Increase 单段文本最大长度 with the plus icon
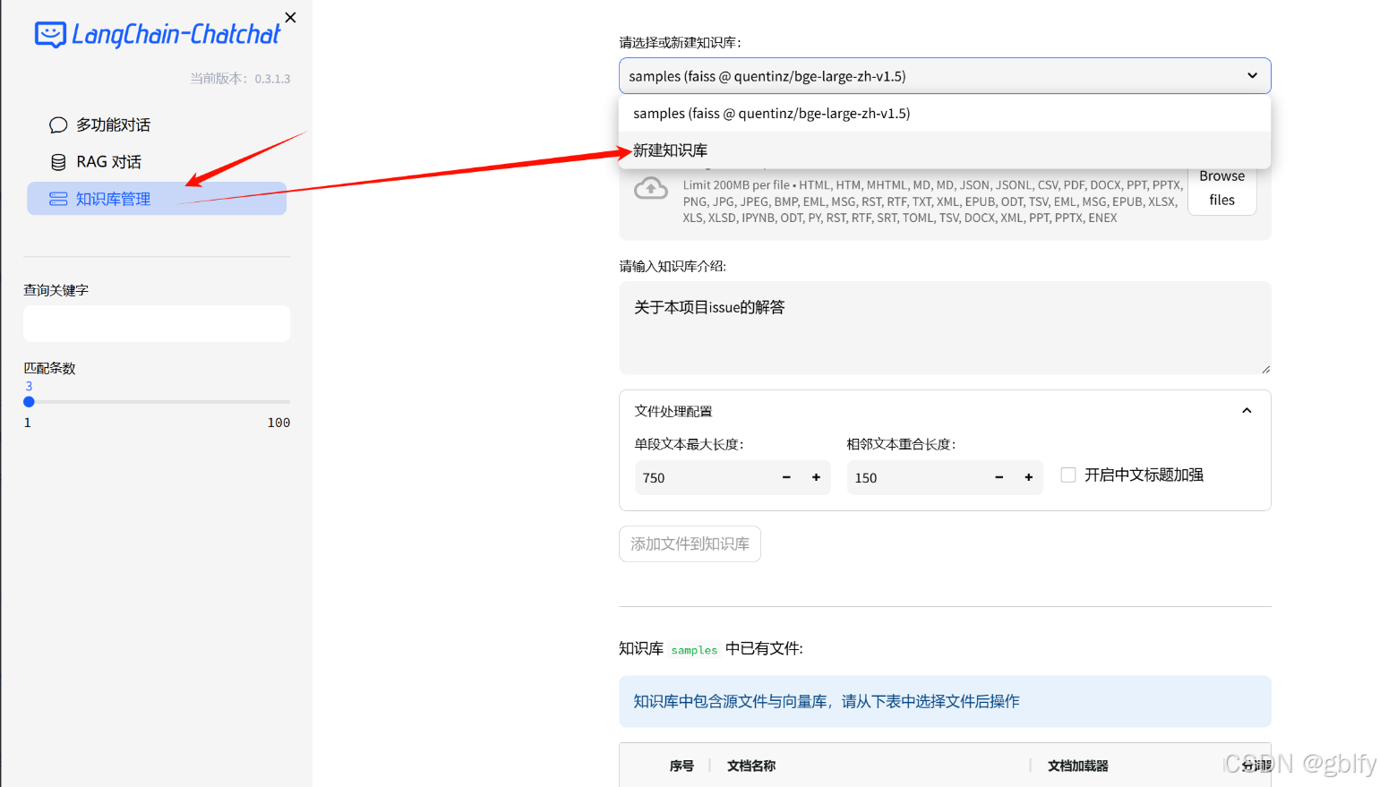1380x787 pixels. [x=816, y=477]
